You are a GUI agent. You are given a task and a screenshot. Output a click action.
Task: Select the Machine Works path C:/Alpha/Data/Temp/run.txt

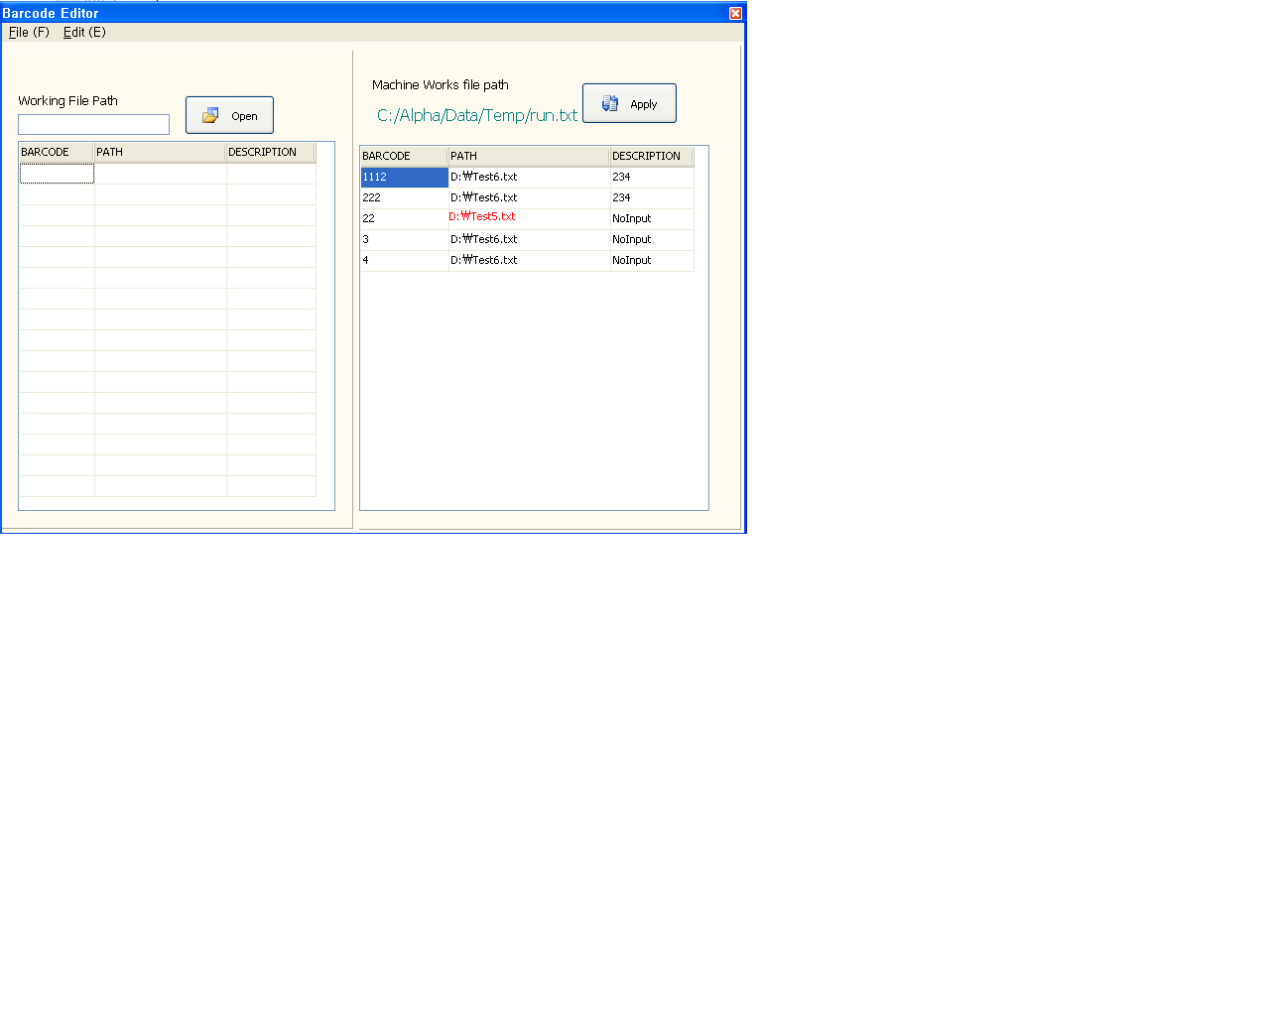476,115
